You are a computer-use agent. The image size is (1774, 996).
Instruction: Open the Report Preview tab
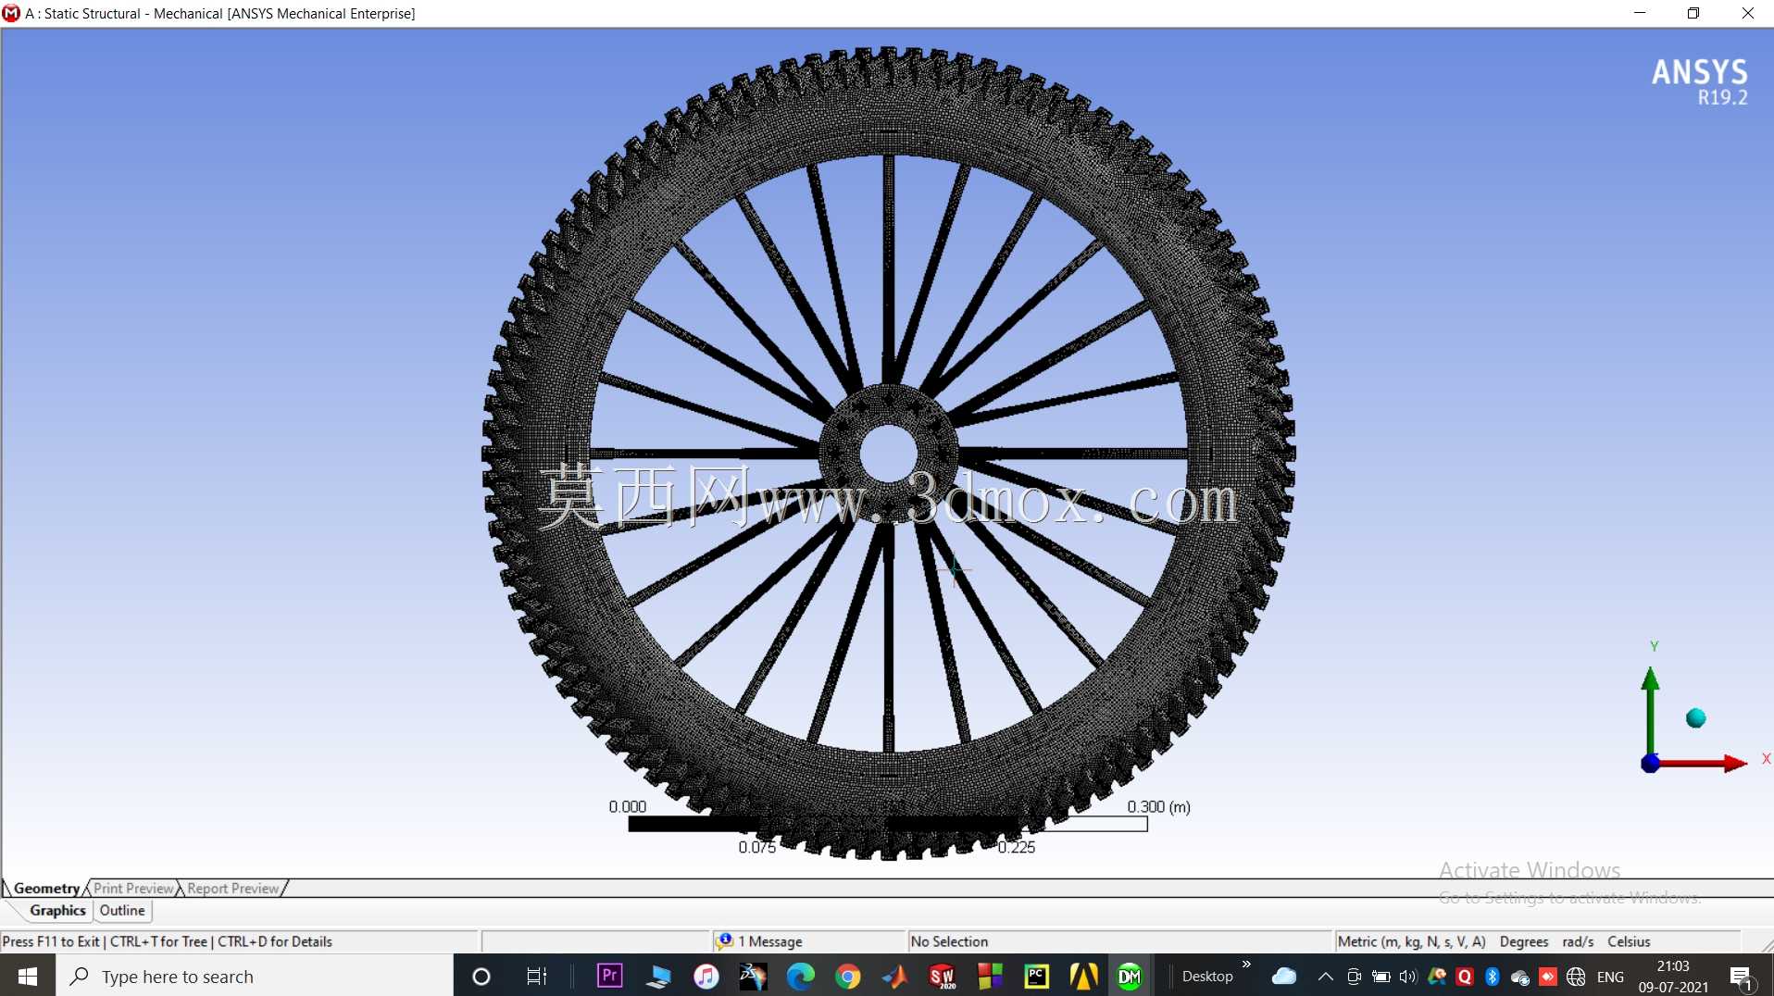232,888
